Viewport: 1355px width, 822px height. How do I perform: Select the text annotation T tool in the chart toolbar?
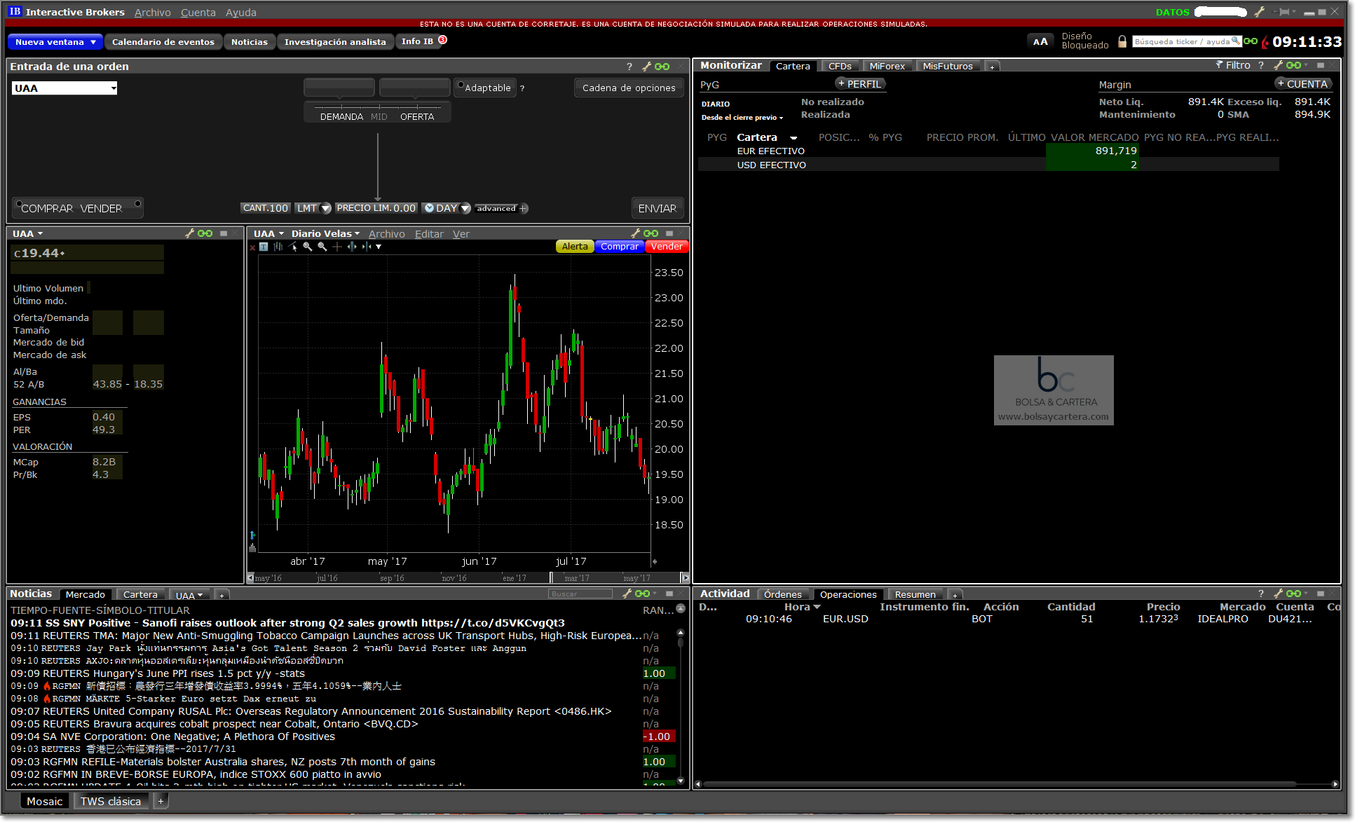coord(264,247)
